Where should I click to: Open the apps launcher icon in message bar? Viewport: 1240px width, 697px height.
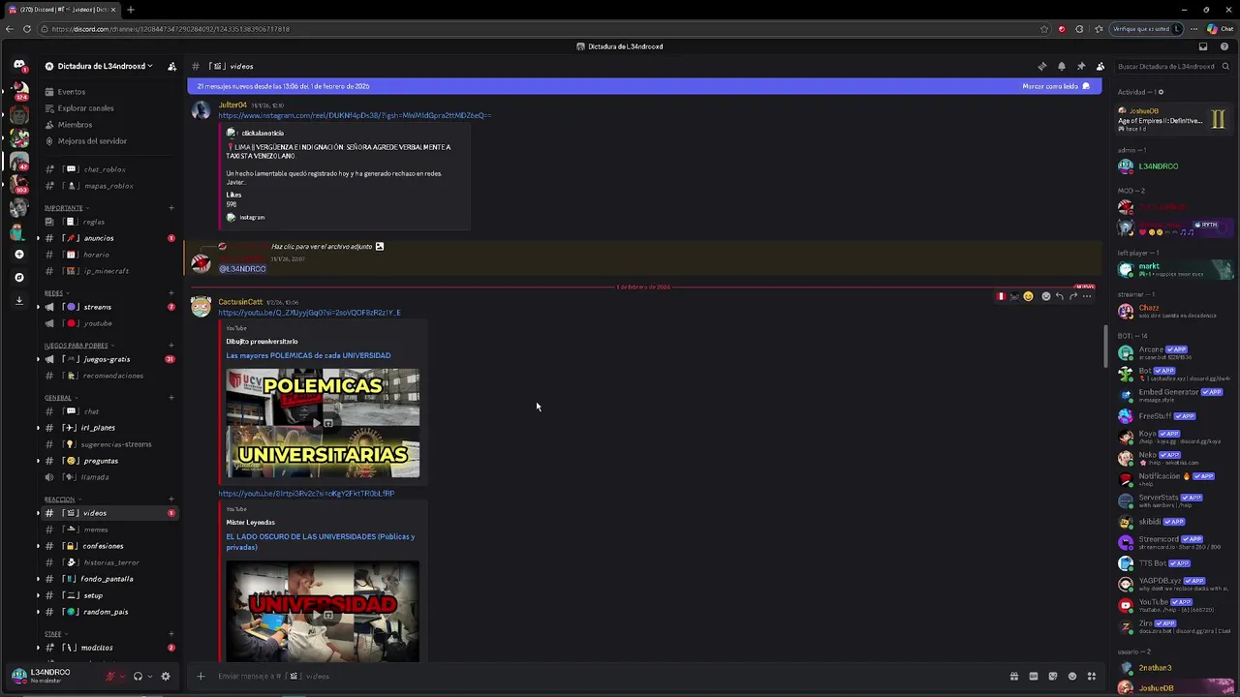pyautogui.click(x=1092, y=676)
